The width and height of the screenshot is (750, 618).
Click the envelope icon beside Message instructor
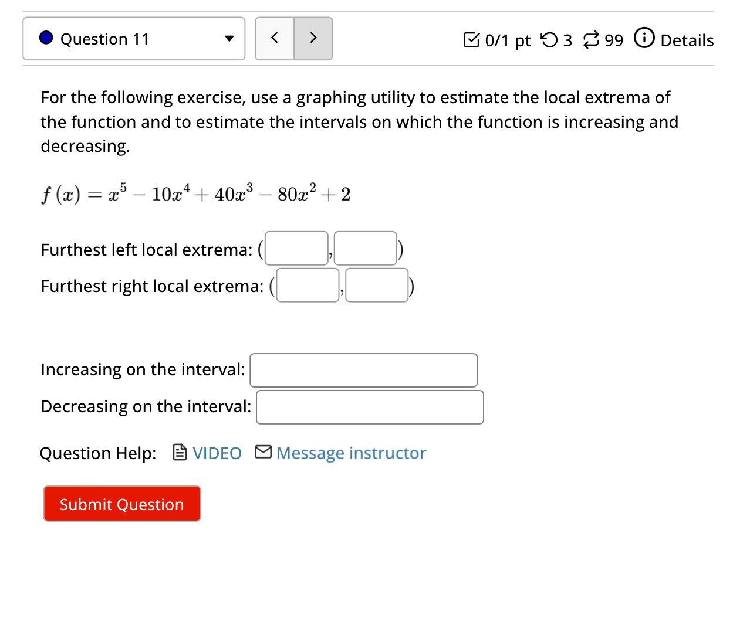[263, 452]
